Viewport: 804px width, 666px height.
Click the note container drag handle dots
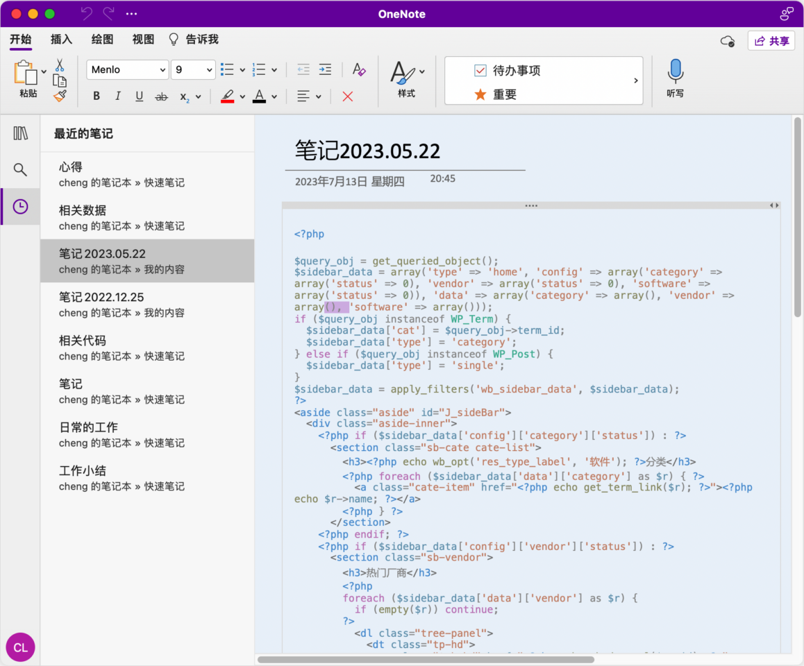pyautogui.click(x=531, y=205)
